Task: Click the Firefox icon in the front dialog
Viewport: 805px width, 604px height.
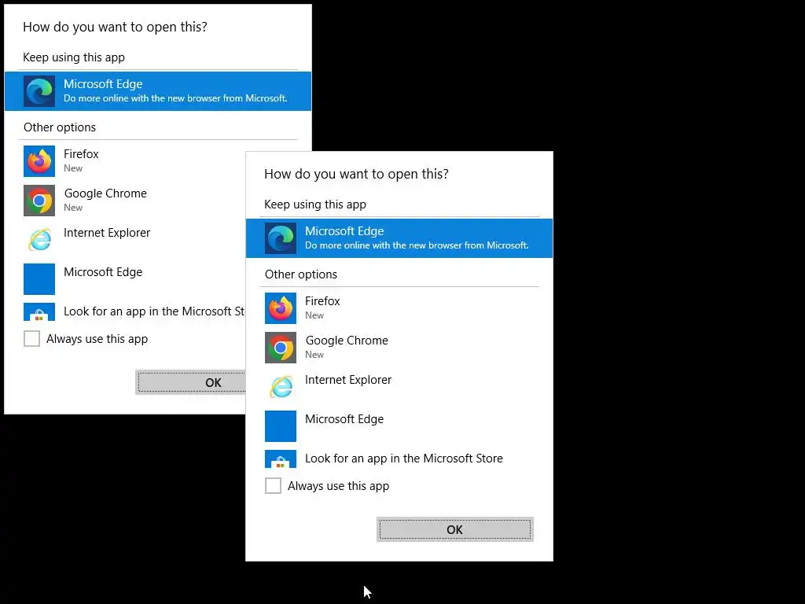Action: tap(281, 308)
